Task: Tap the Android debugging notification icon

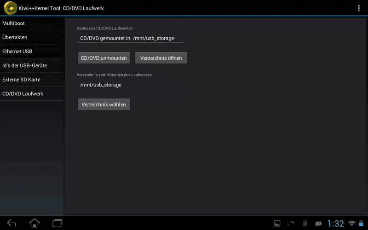Action: (318, 224)
